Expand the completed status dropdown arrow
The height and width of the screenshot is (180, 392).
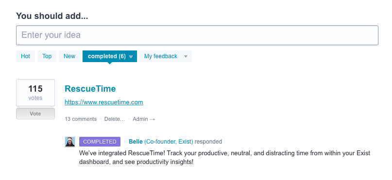point(131,57)
